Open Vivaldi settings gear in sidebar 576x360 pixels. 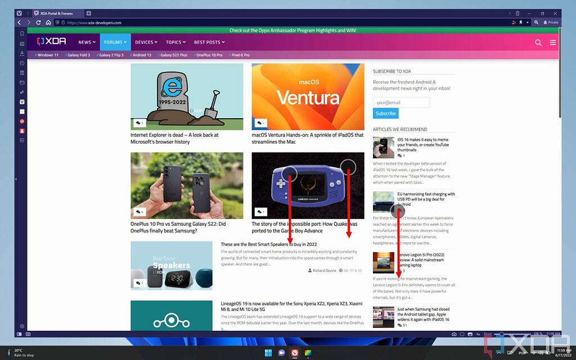(x=22, y=326)
